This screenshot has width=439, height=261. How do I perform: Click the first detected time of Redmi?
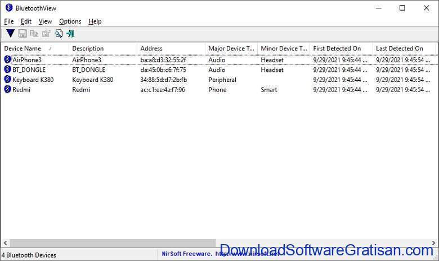[x=340, y=90]
